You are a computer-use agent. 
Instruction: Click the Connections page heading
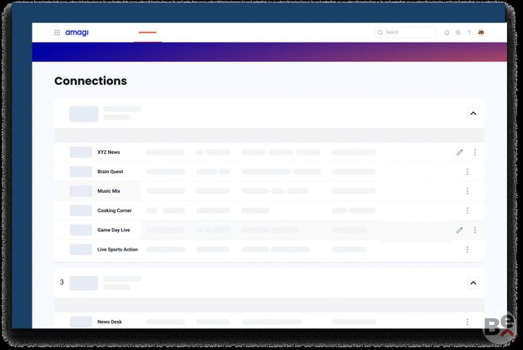click(90, 81)
